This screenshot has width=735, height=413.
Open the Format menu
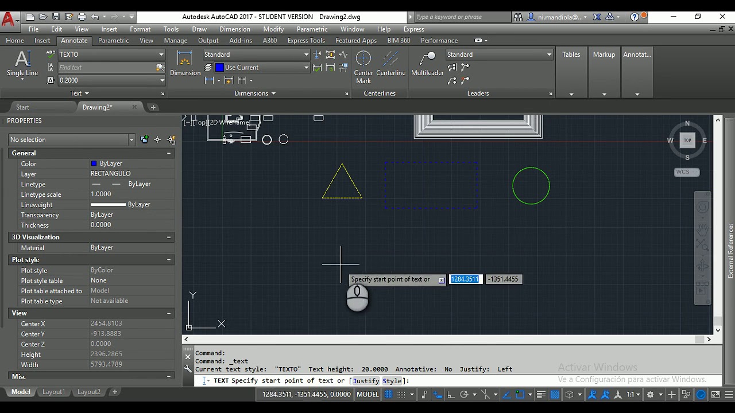pyautogui.click(x=140, y=29)
